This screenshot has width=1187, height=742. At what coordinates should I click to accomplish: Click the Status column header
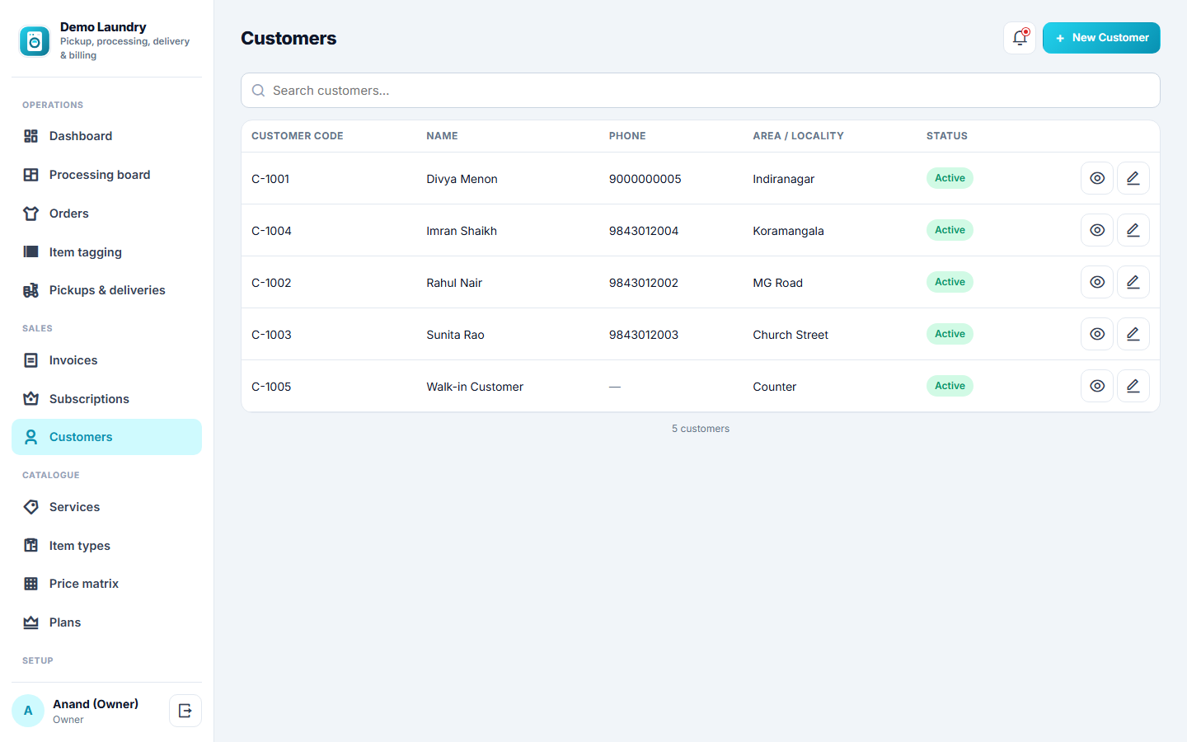pyautogui.click(x=947, y=136)
